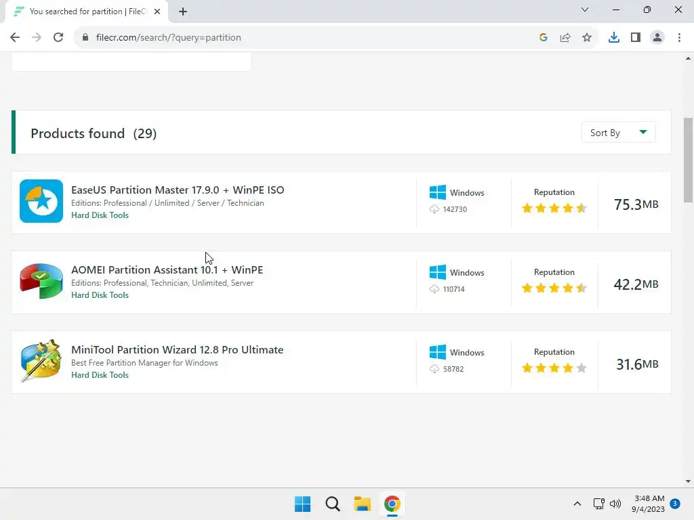The height and width of the screenshot is (520, 694).
Task: Open the Windows Start menu
Action: pyautogui.click(x=303, y=504)
